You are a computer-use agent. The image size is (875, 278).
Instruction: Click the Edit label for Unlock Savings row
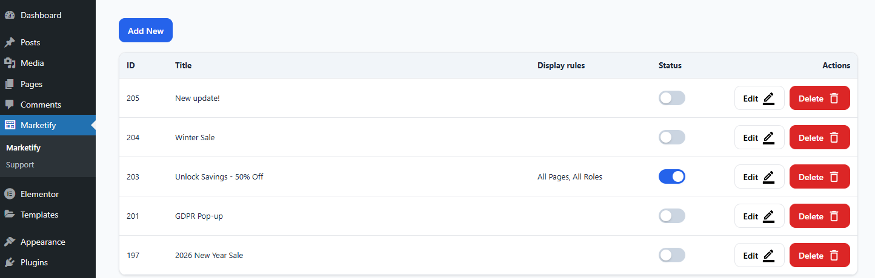(751, 177)
